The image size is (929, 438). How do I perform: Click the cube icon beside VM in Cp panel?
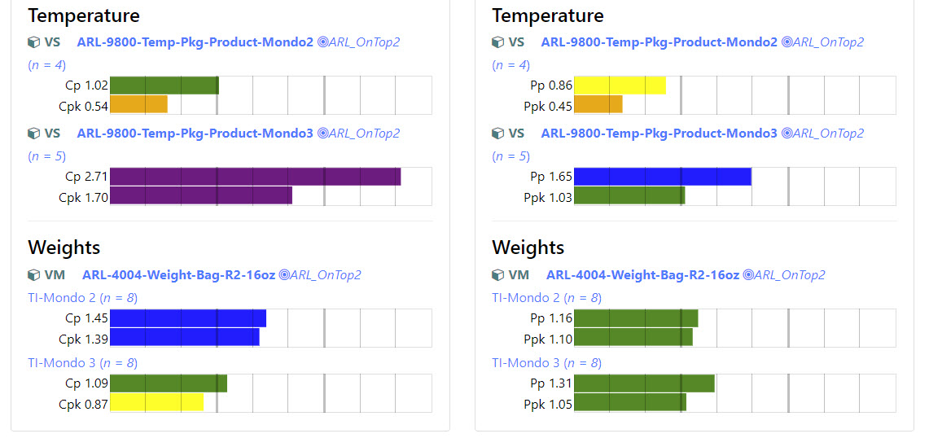click(x=33, y=275)
